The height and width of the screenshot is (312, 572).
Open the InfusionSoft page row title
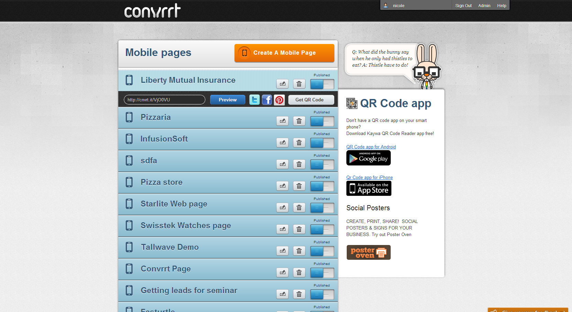click(164, 139)
